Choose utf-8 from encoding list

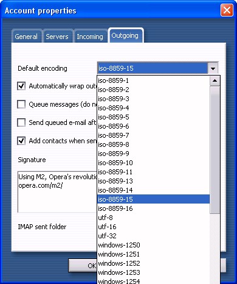[153, 218]
